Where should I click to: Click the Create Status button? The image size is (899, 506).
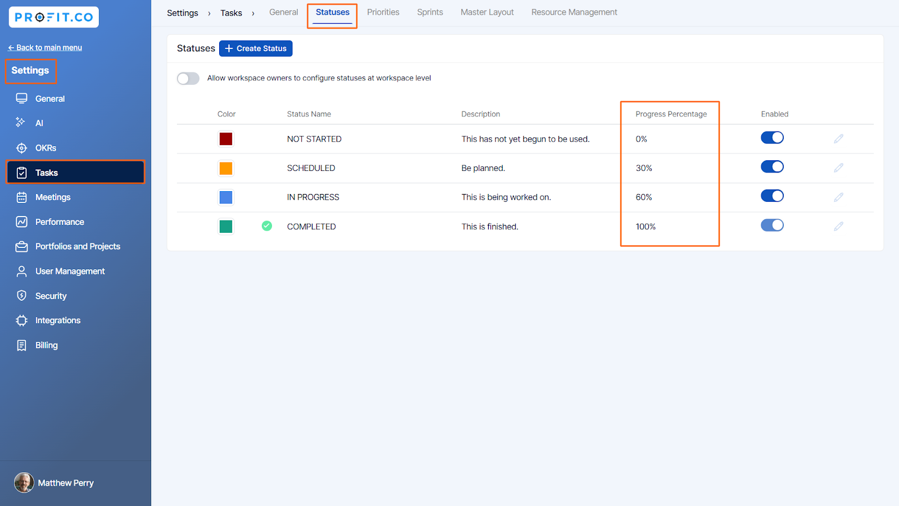[x=256, y=49]
